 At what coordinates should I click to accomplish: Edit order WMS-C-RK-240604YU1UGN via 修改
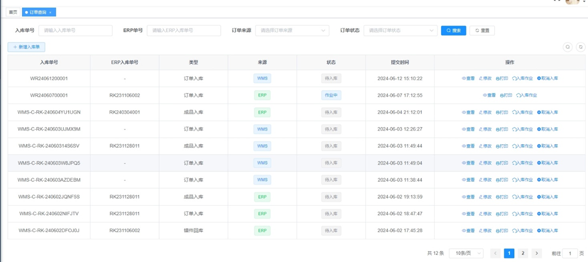click(485, 113)
